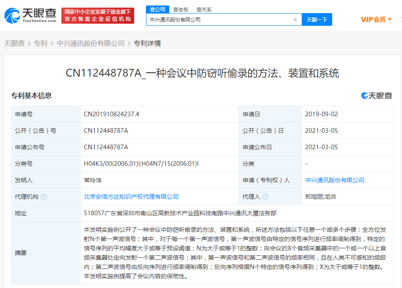Open help icon next to 代理人

(x=266, y=197)
